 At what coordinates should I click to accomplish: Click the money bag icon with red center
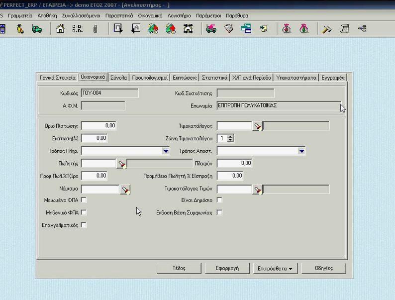pyautogui.click(x=287, y=28)
